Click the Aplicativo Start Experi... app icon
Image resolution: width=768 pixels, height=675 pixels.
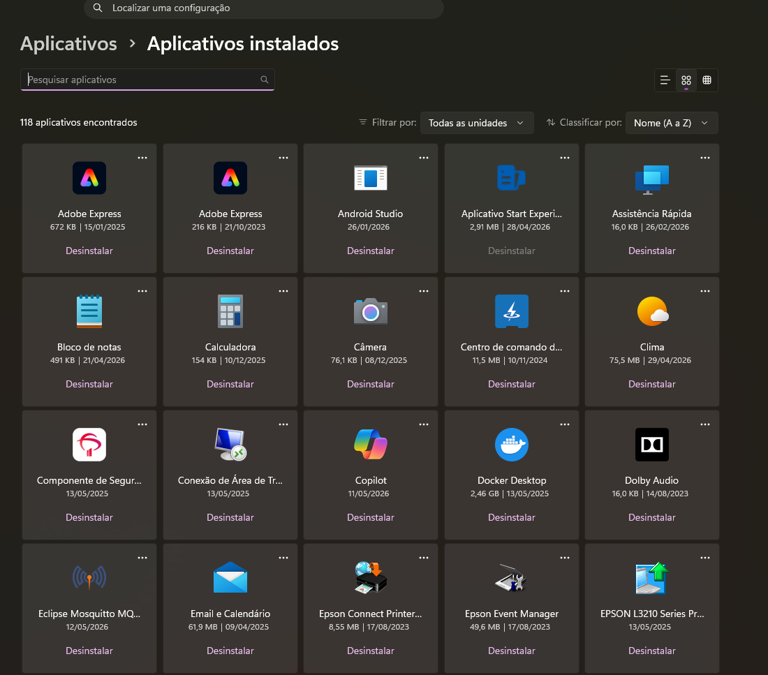tap(511, 178)
